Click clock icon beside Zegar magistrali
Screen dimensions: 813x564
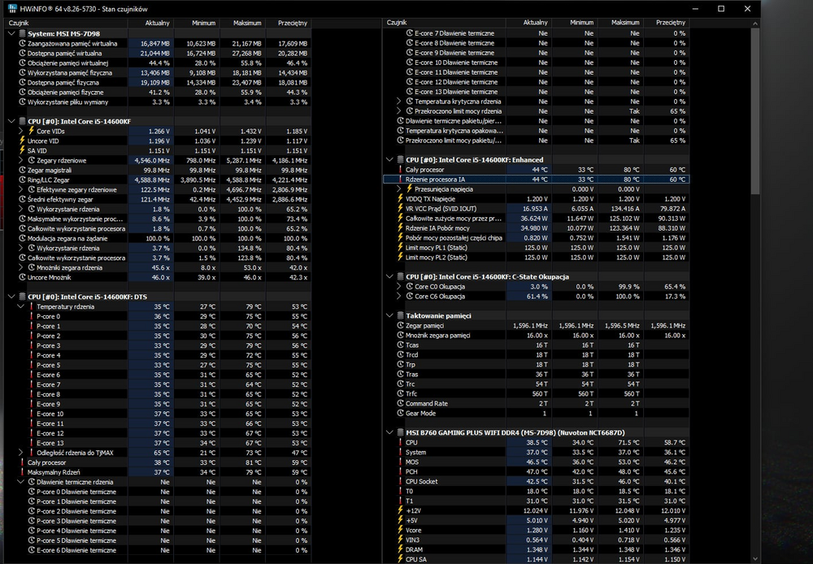(22, 171)
